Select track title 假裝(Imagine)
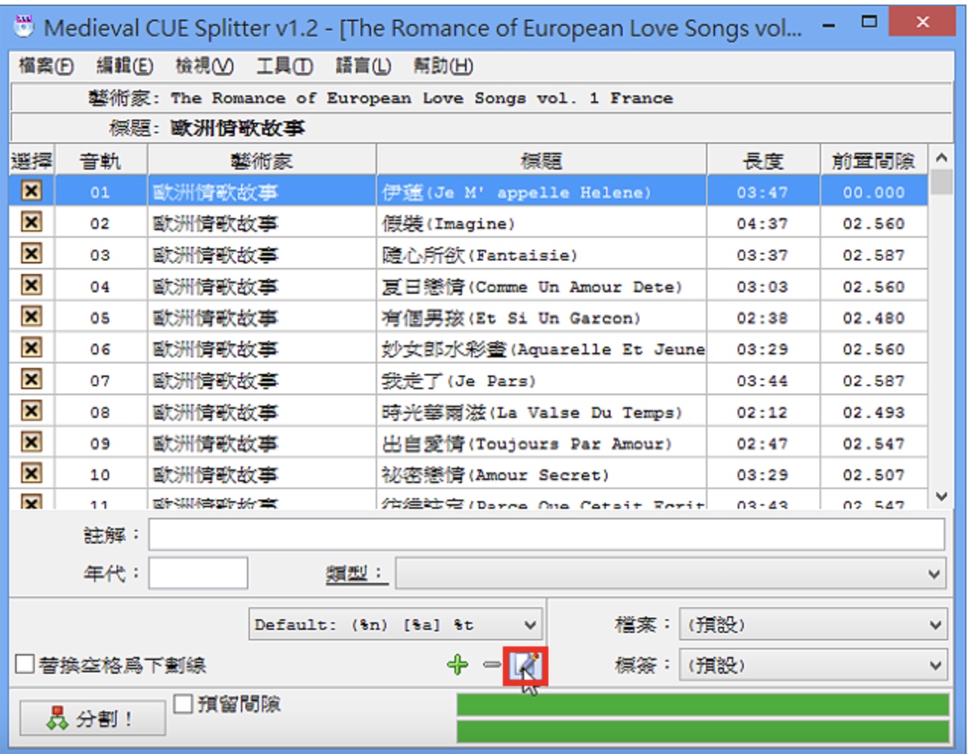The image size is (968, 754). click(448, 223)
